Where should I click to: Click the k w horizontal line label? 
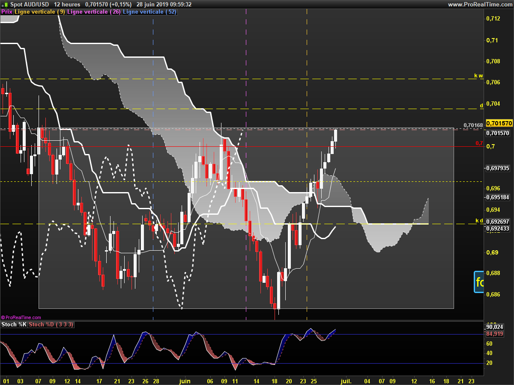(x=478, y=76)
